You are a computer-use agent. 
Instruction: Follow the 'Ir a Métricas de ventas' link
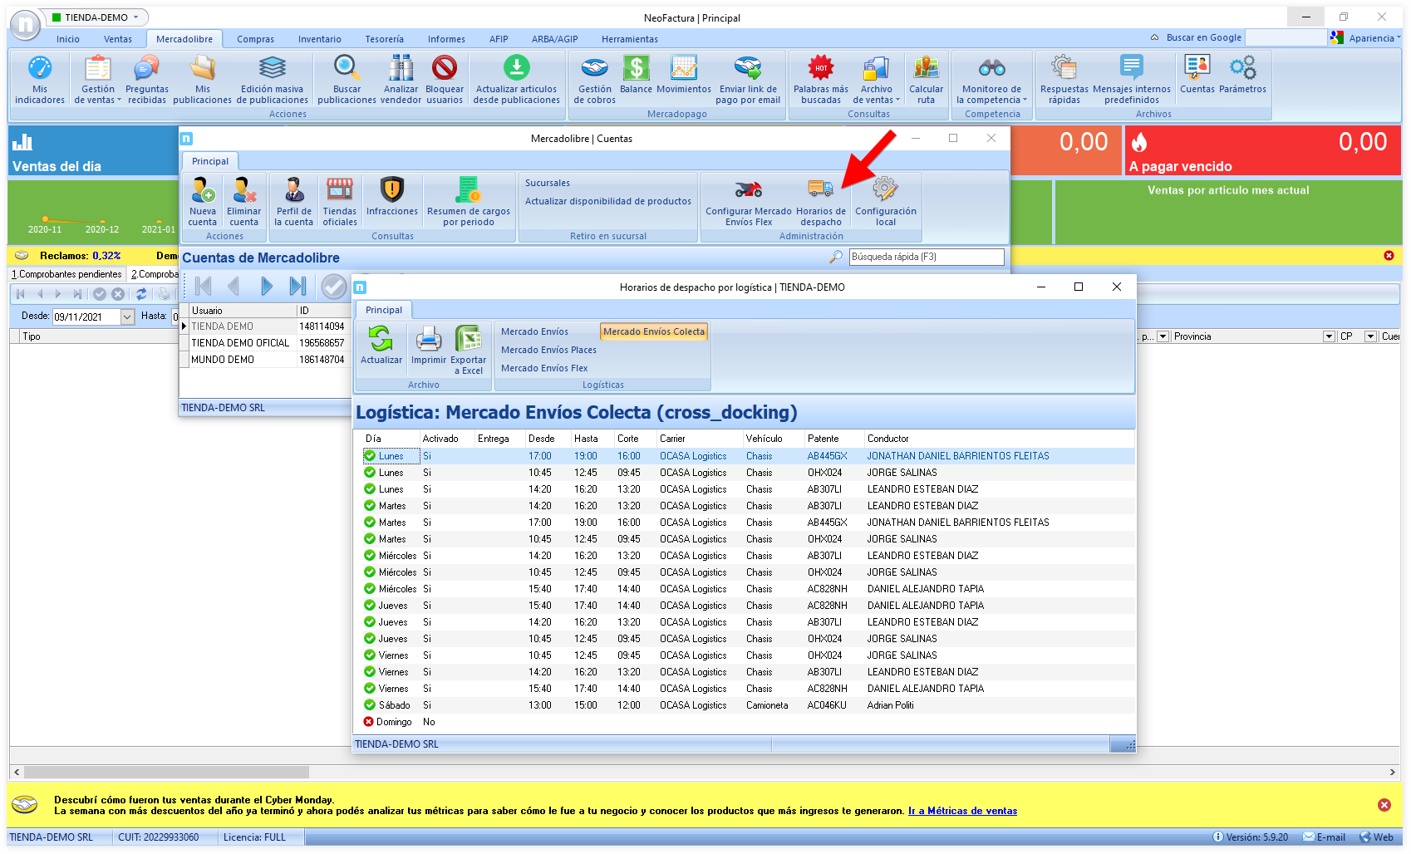coord(961,811)
